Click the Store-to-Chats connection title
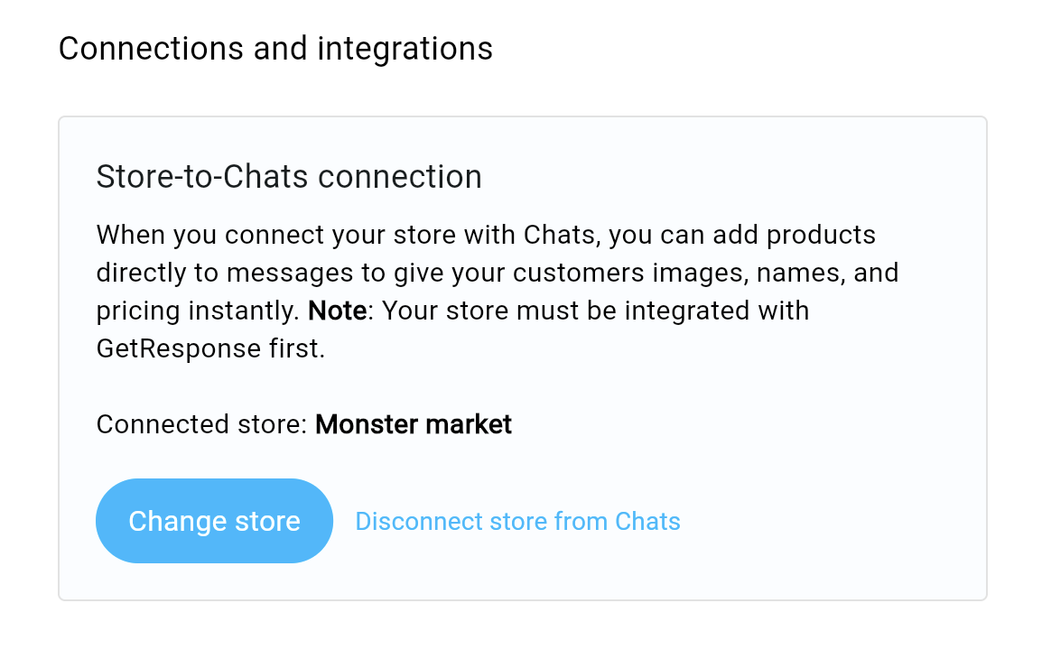 [289, 177]
